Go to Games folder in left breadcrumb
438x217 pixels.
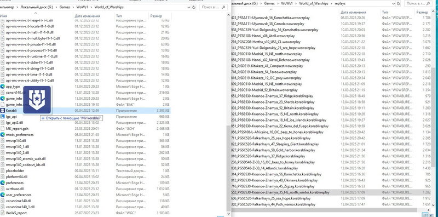(65, 7)
